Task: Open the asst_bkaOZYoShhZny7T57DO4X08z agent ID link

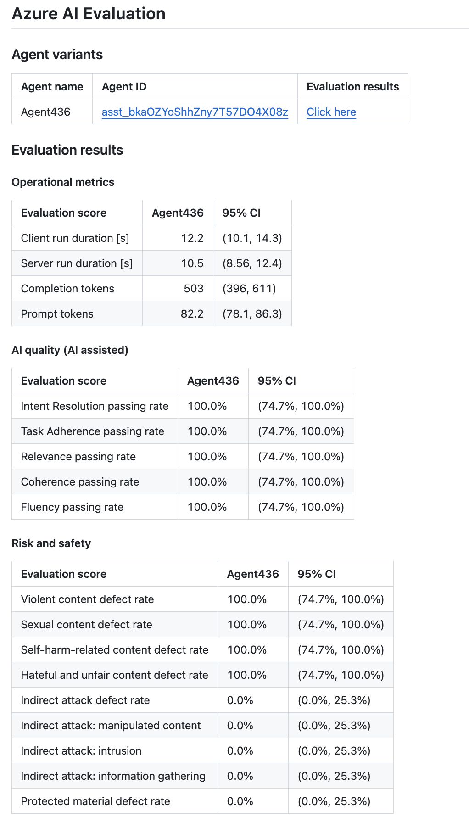Action: (195, 112)
